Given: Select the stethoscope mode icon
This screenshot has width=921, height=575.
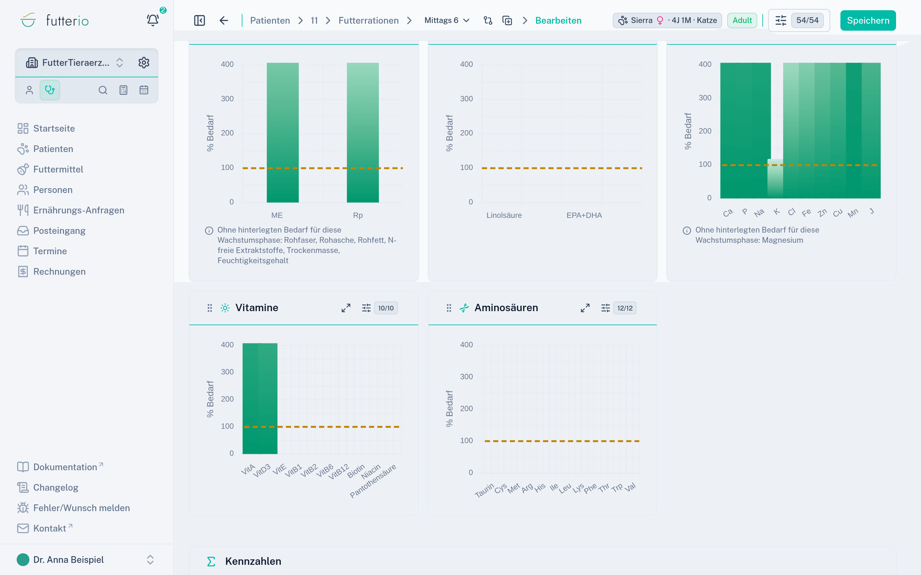Looking at the screenshot, I should (x=50, y=90).
